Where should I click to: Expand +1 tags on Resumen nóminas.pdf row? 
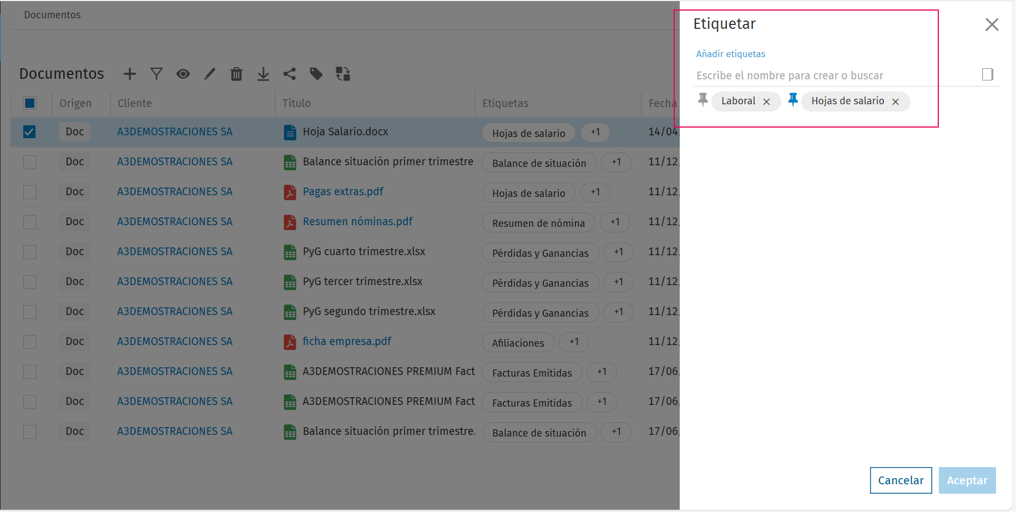[615, 222]
